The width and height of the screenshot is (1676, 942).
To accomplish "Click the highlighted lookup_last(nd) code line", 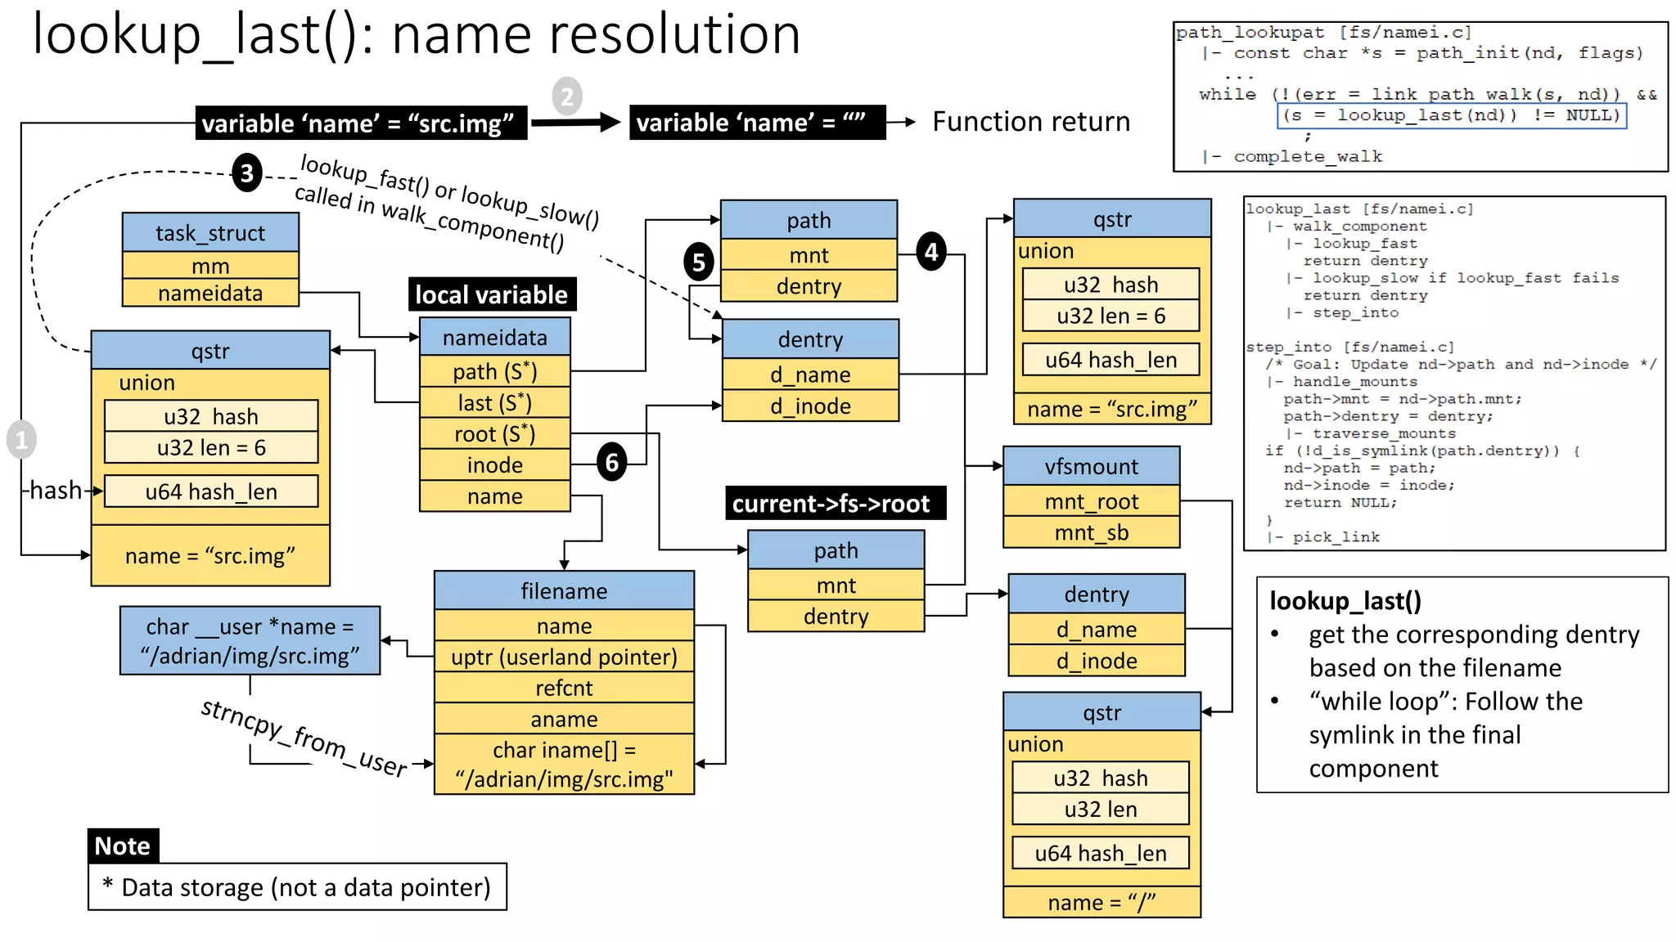I will 1451,115.
